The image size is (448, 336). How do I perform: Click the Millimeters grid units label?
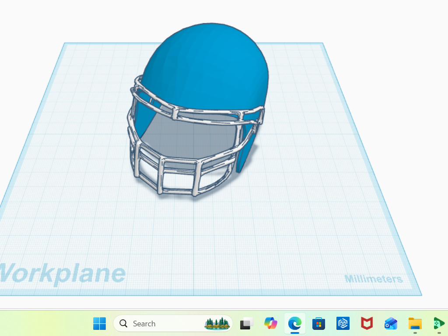(374, 279)
